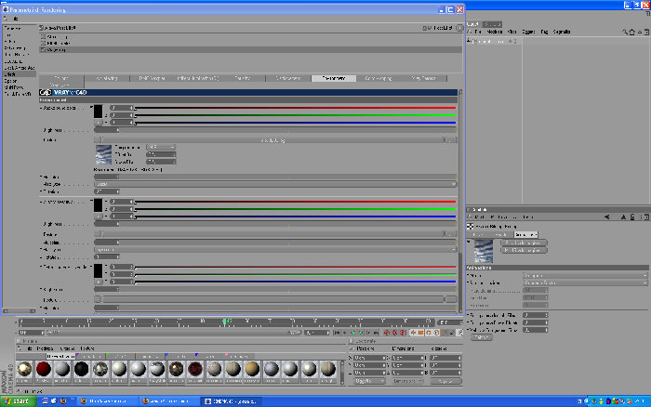Select the tan wood-colored material sphere
Screen dimensions: 651x407
point(252,369)
